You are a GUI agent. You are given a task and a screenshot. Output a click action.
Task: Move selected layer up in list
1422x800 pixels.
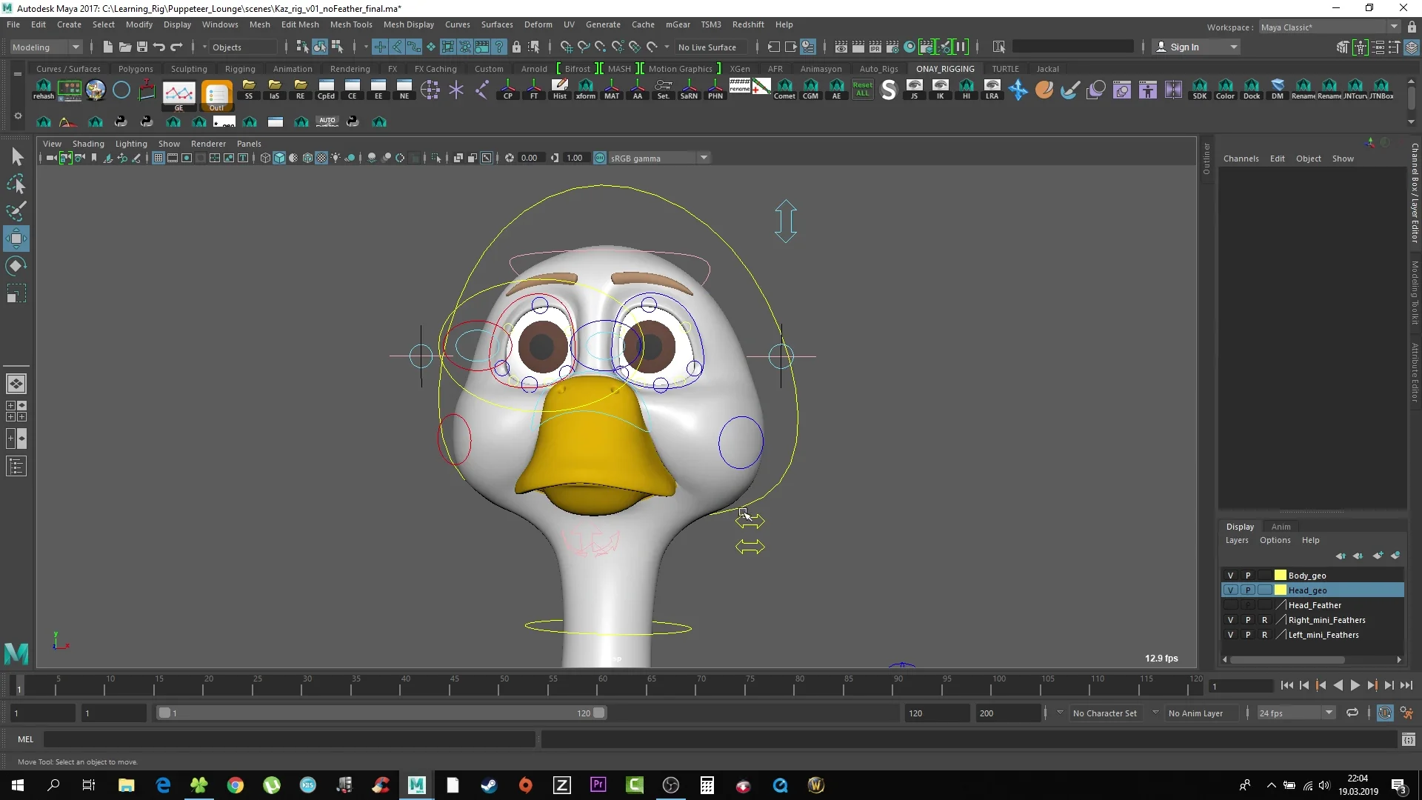(x=1341, y=556)
